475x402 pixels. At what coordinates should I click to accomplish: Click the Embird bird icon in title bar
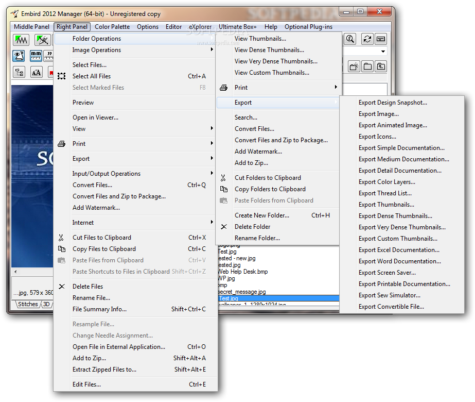click(14, 13)
